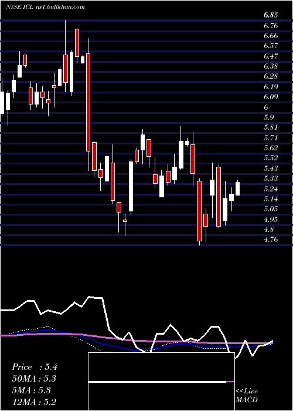Click the red candle peaking near 6.76
The image size is (293, 411).
[77, 43]
